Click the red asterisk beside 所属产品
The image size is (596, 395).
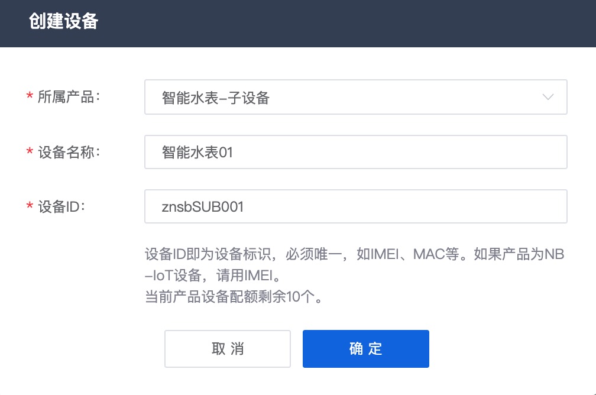[30, 96]
